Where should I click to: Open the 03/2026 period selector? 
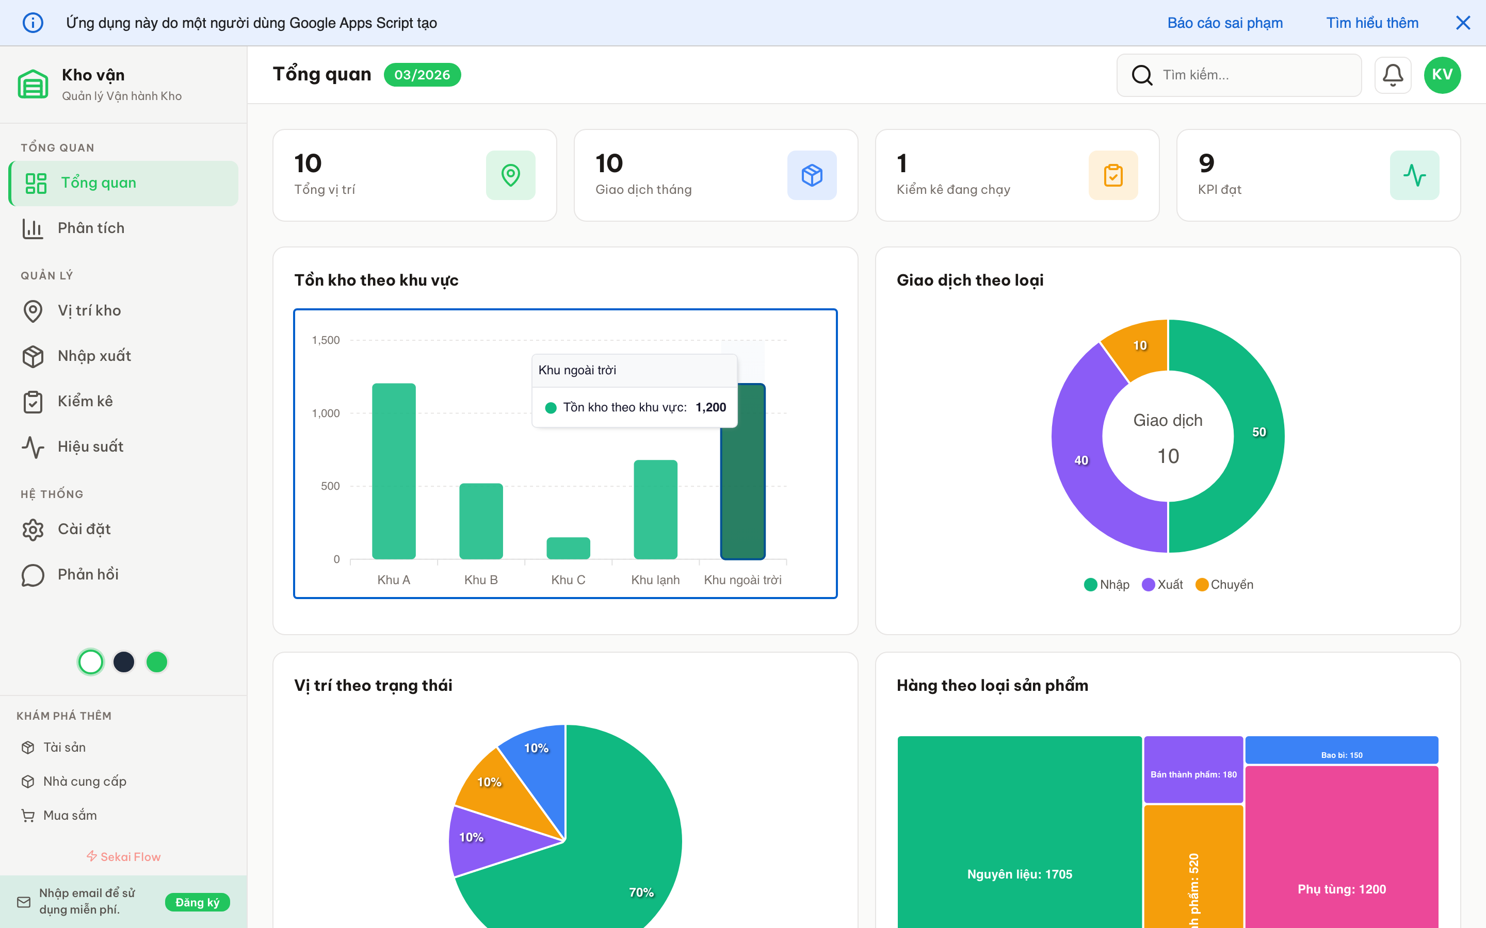click(422, 74)
